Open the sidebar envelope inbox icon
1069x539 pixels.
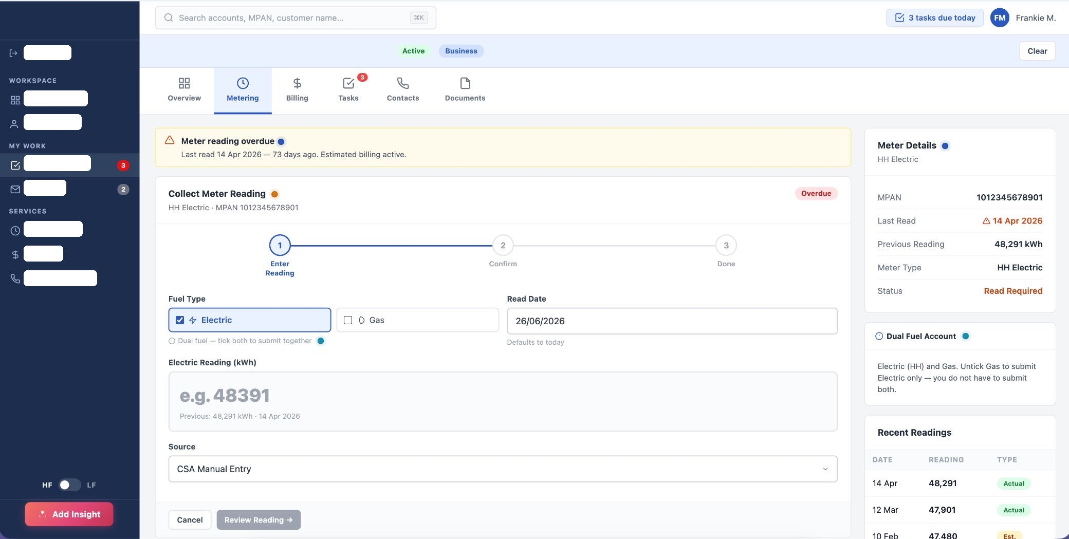15,189
